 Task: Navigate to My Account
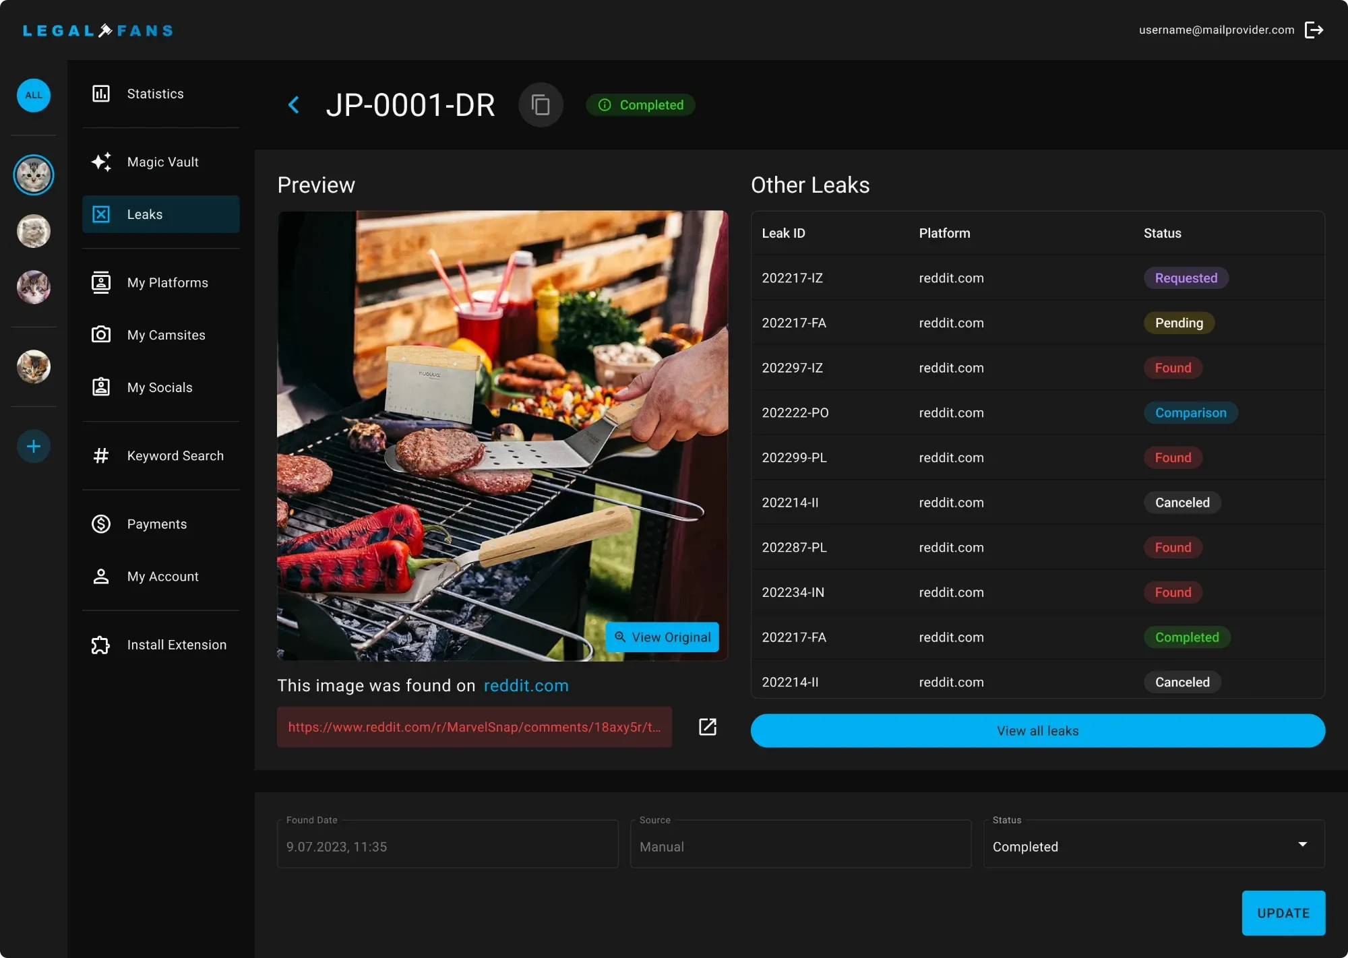click(x=161, y=577)
